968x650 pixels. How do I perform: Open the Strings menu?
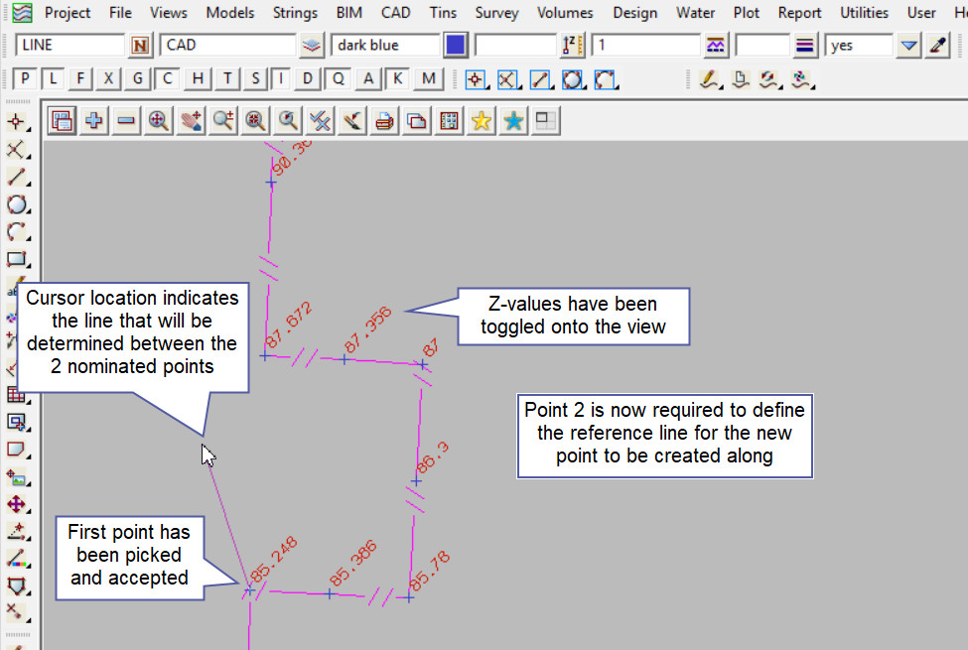tap(294, 13)
